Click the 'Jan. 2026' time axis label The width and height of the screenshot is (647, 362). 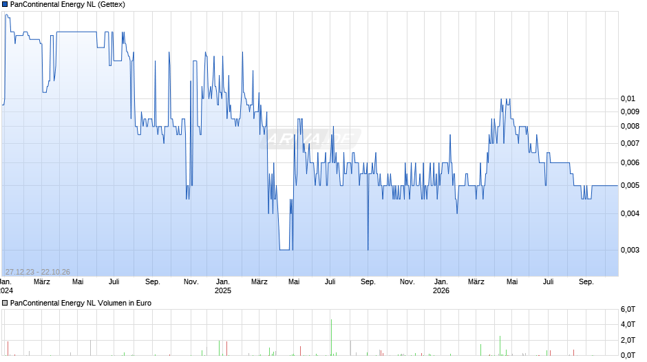(441, 286)
